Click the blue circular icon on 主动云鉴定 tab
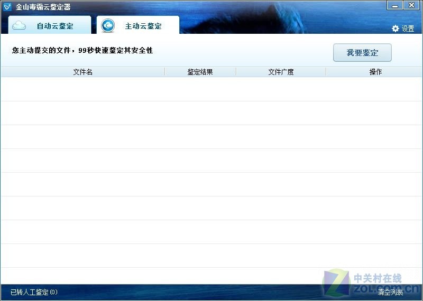The image size is (423, 301). click(x=108, y=25)
